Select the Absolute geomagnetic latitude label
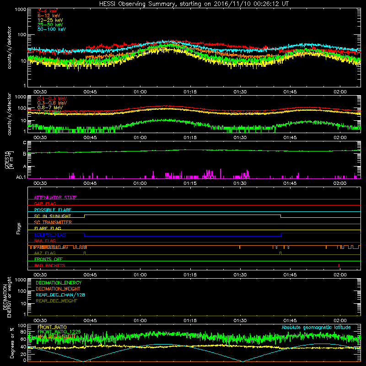Viewport: 366px width, 366px height. coord(316,327)
